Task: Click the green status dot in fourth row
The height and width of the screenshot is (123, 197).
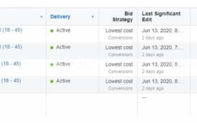Action: 52,81
